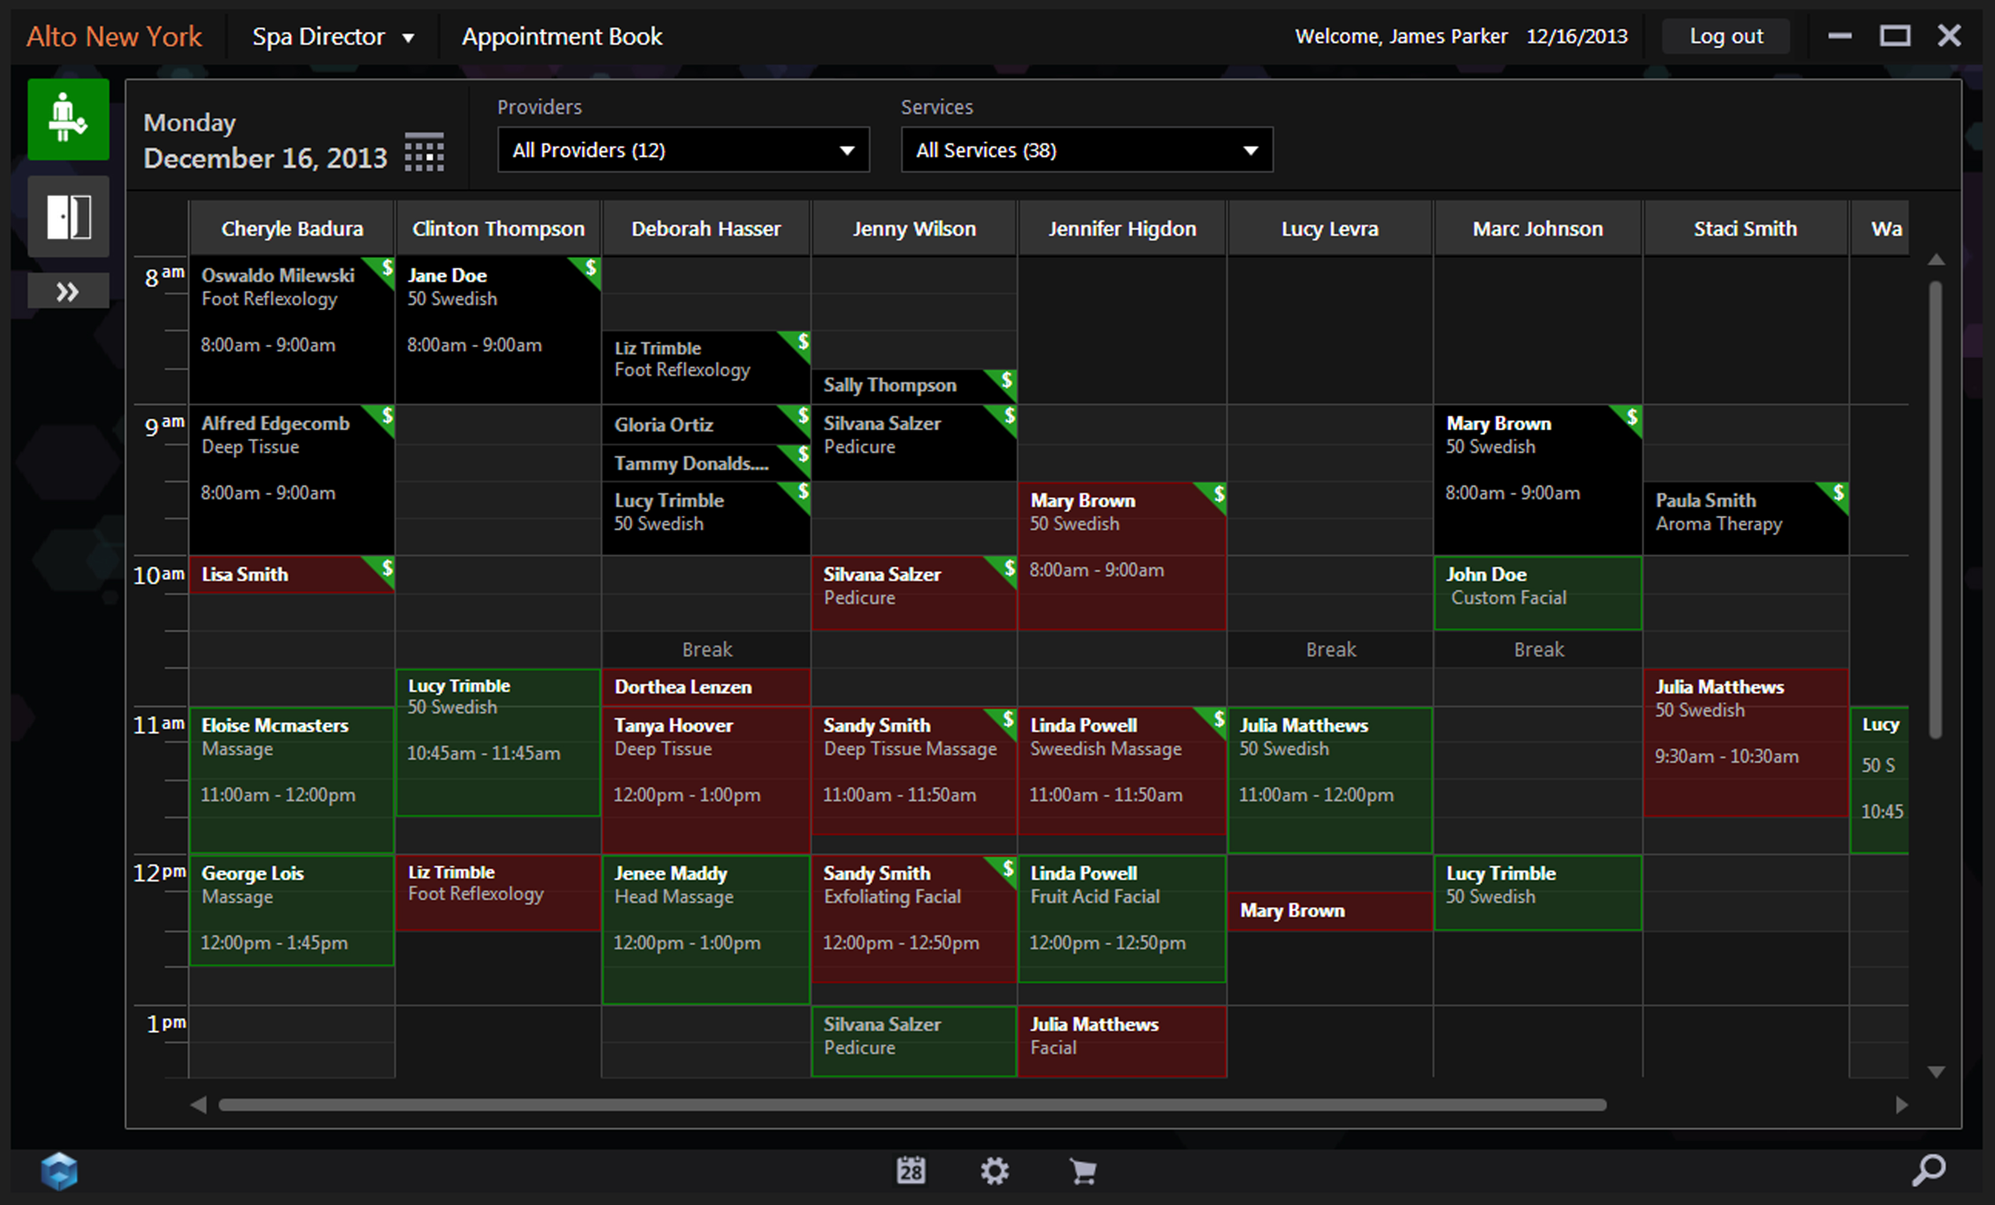Click the blue cube logo icon
This screenshot has height=1205, width=1995.
[59, 1171]
